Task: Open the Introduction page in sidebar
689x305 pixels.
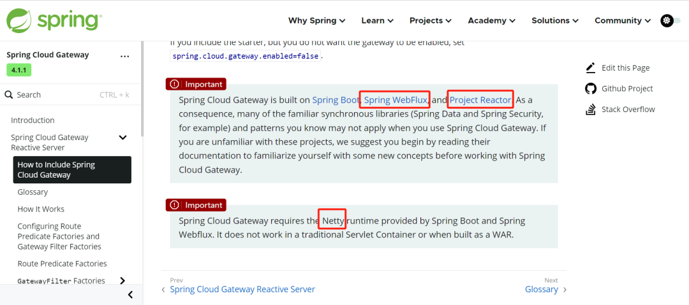Action: 33,120
